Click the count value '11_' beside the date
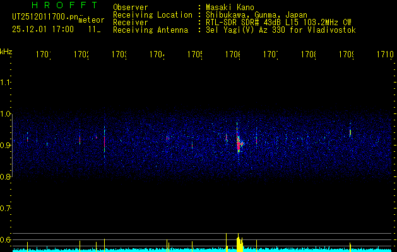This screenshot has width=397, height=252. (x=95, y=30)
